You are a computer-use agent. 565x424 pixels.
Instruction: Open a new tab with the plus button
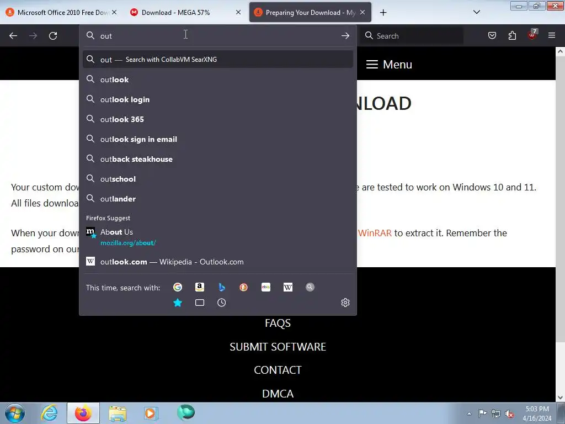point(383,12)
